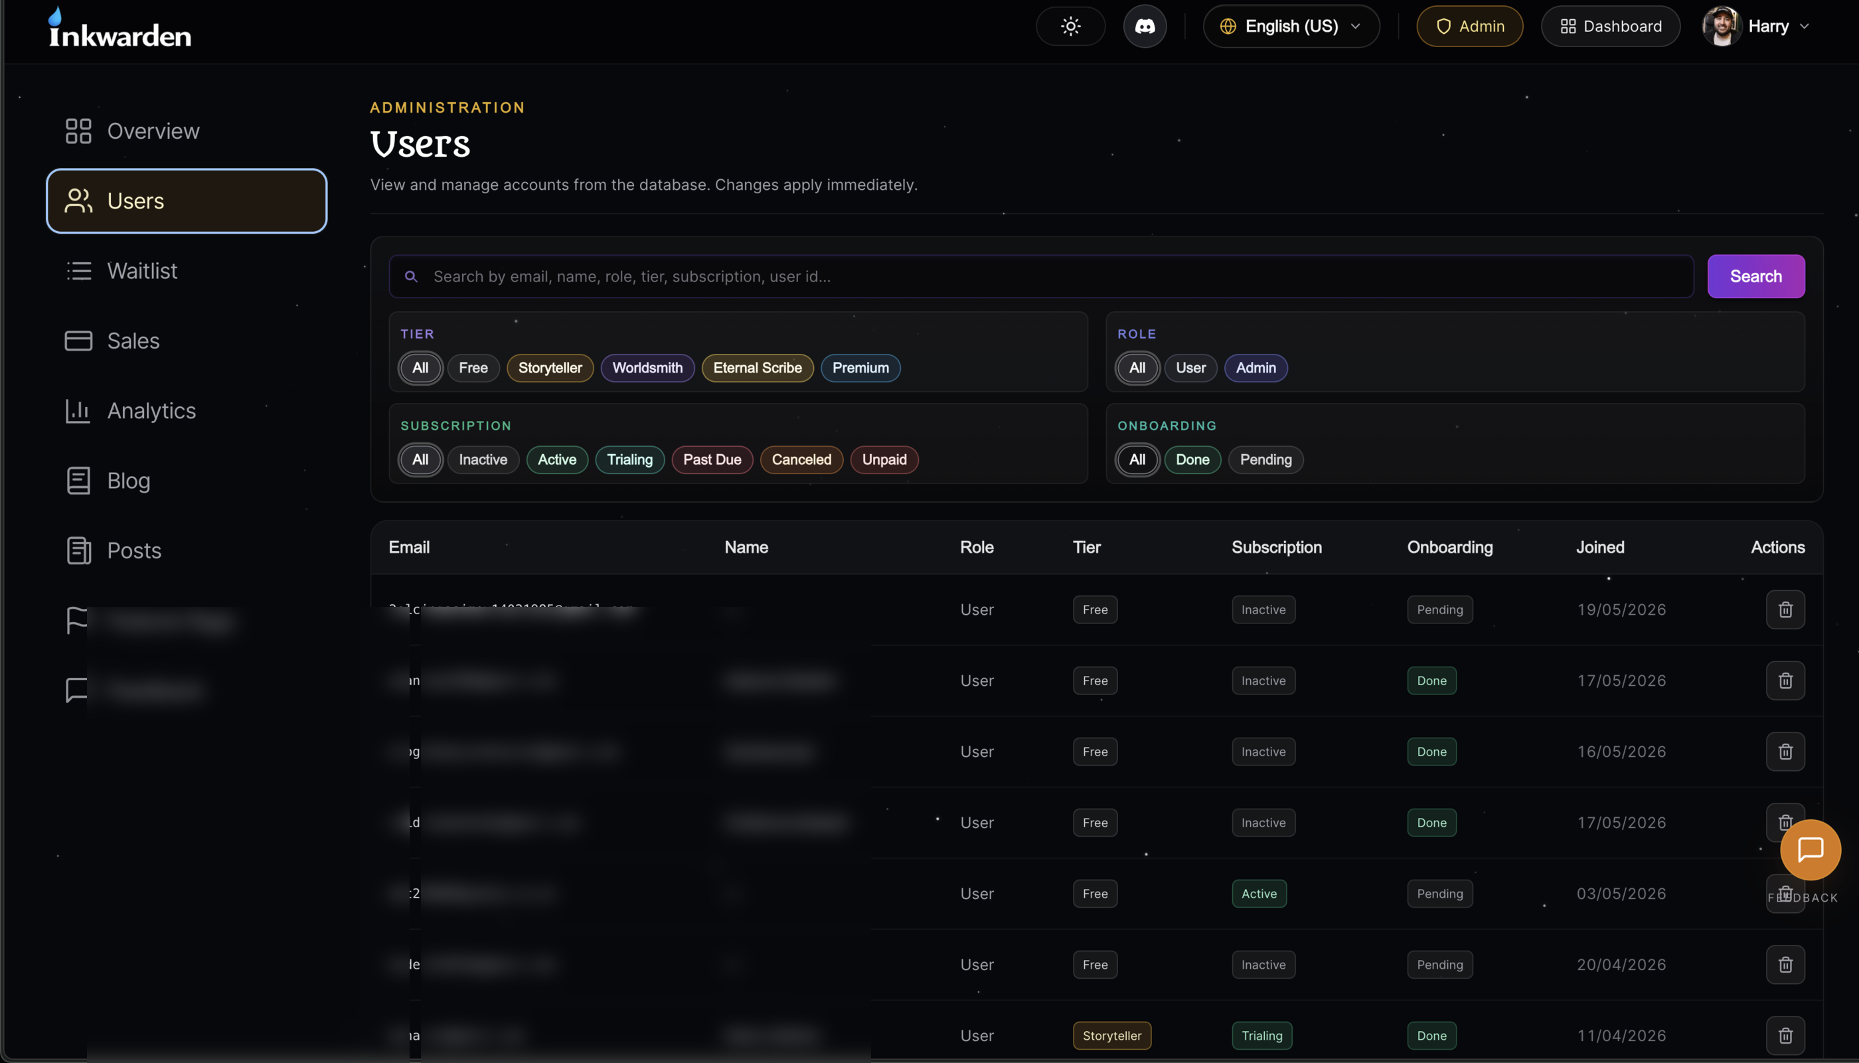This screenshot has width=1859, height=1063.
Task: Click the Active badge in the 03/05/2026 row
Action: [1259, 894]
